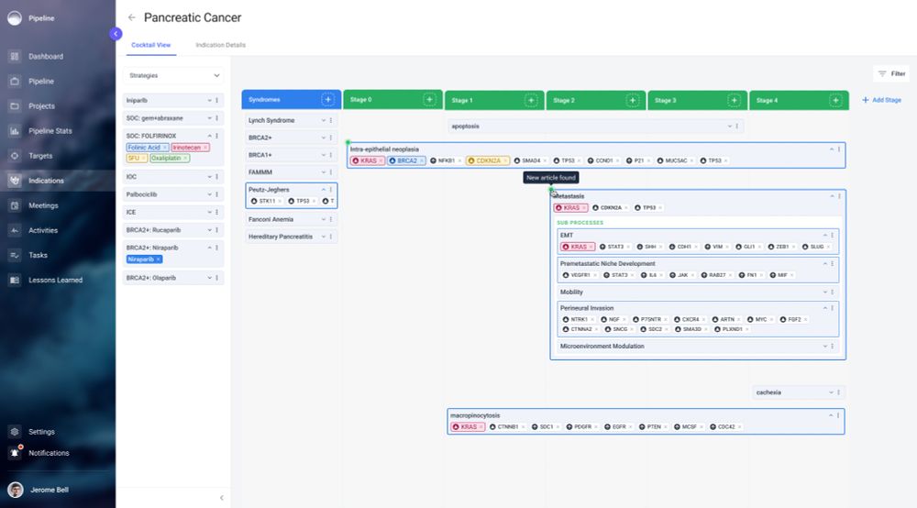
Task: Open the Pipeline sidebar item
Action: (41, 82)
